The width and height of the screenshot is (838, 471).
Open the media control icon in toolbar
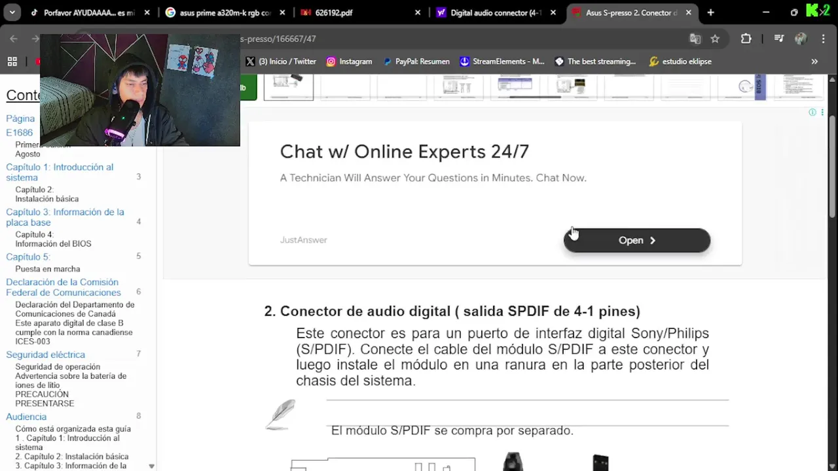click(x=778, y=39)
